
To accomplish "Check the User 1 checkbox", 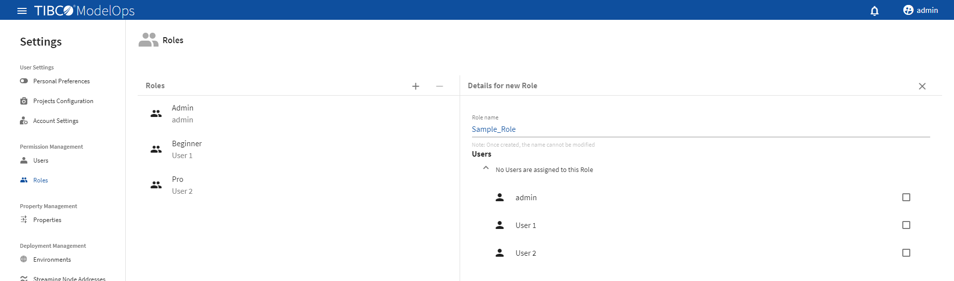I will pos(906,225).
